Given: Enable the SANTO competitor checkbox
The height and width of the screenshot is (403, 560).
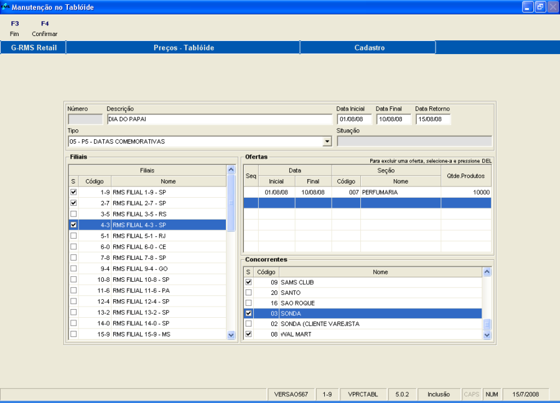Looking at the screenshot, I should (x=249, y=293).
